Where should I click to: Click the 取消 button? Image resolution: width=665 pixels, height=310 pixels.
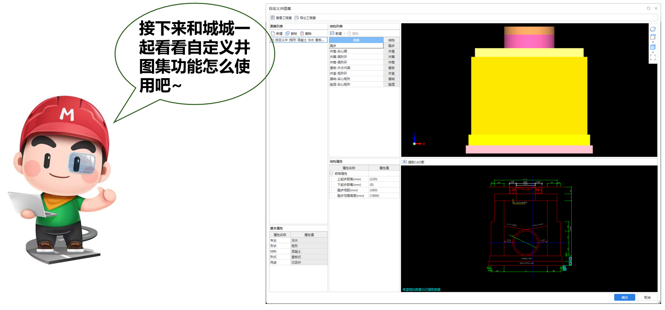click(647, 297)
